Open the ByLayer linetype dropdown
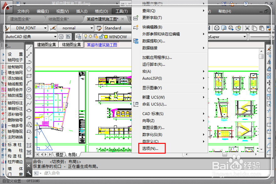This screenshot has width=276, height=184. pos(245,37)
